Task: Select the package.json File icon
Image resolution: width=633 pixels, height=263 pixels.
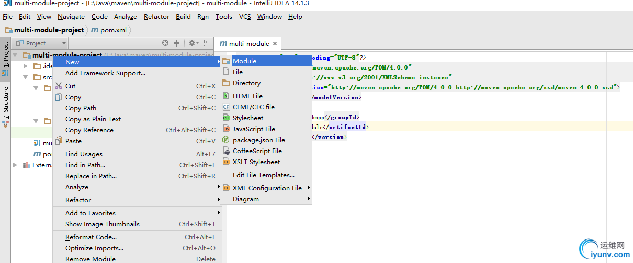Action: (226, 140)
